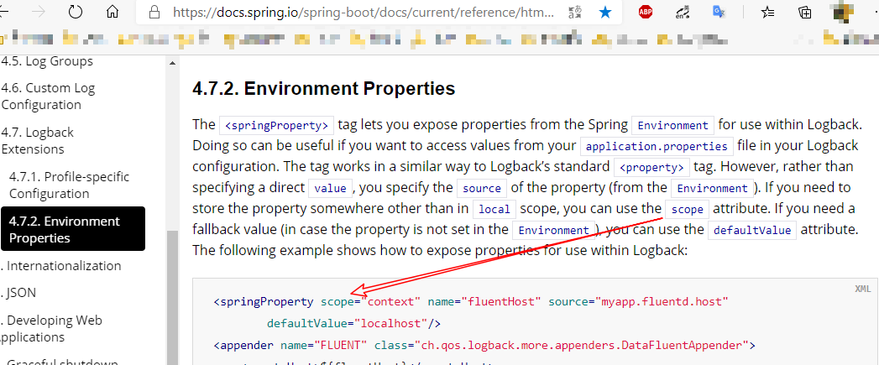Image resolution: width=879 pixels, height=365 pixels.
Task: Click 'defaultValue="localhost"' in the code sample
Action: point(347,324)
